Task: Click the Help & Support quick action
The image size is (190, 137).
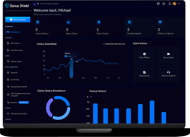Action: click(169, 74)
